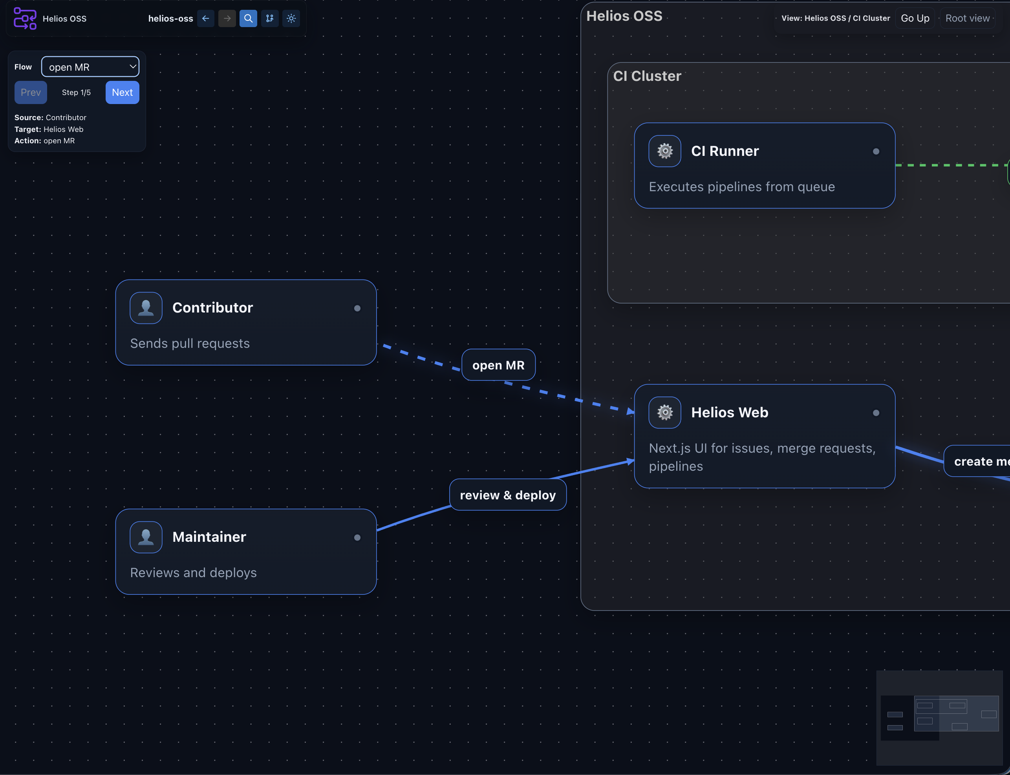Image resolution: width=1010 pixels, height=775 pixels.
Task: Toggle the status indicator on Helios Web node
Action: (876, 413)
